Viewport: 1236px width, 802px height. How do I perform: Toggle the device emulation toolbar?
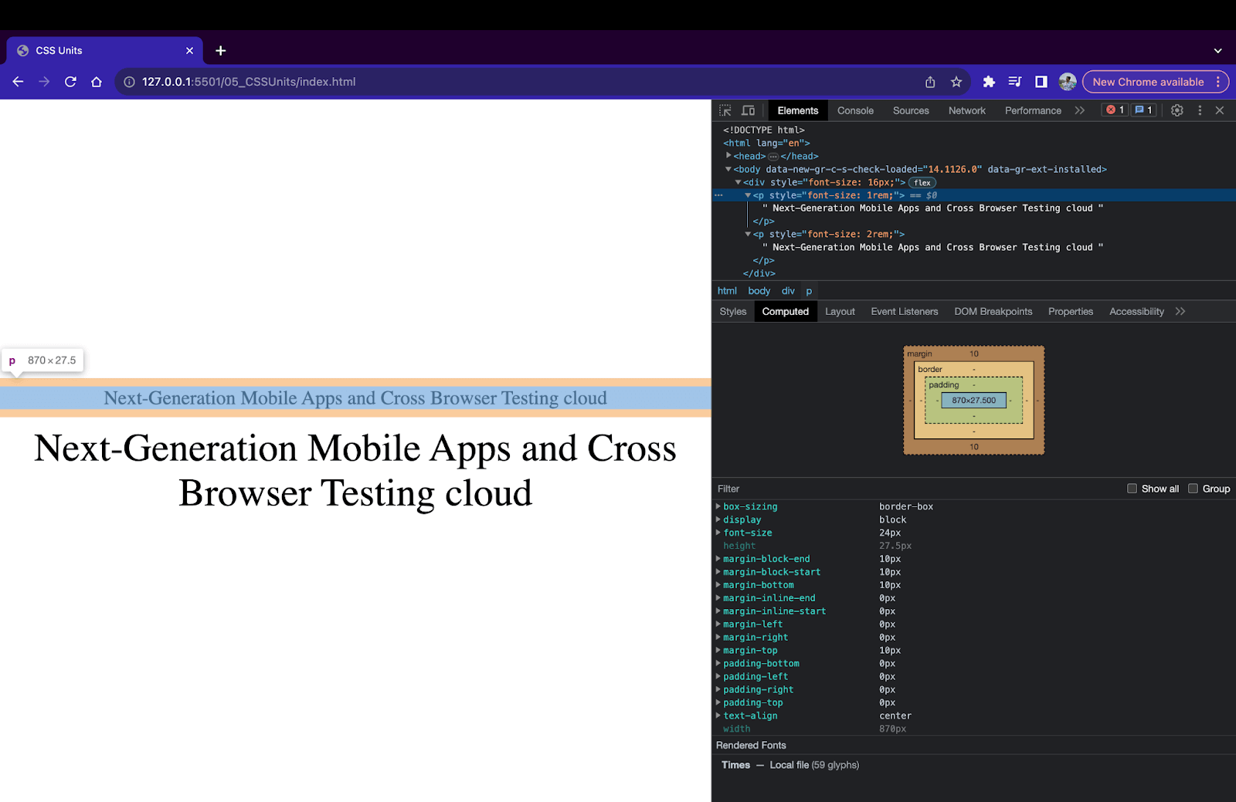(747, 110)
